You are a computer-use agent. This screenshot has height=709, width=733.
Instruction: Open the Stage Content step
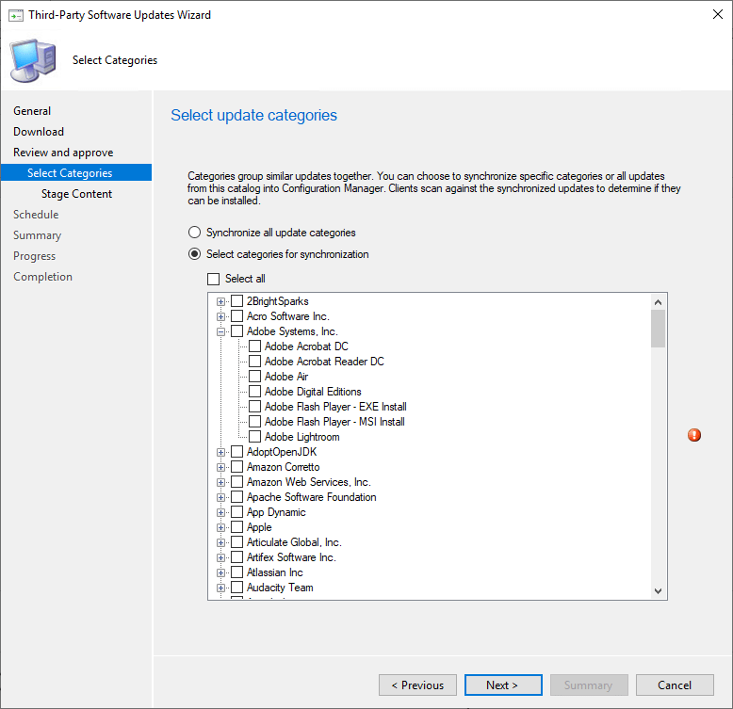(x=76, y=194)
